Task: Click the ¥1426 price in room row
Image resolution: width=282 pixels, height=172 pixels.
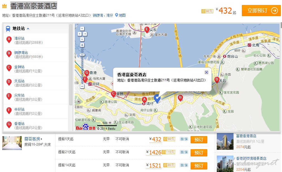Action: [x=154, y=153]
